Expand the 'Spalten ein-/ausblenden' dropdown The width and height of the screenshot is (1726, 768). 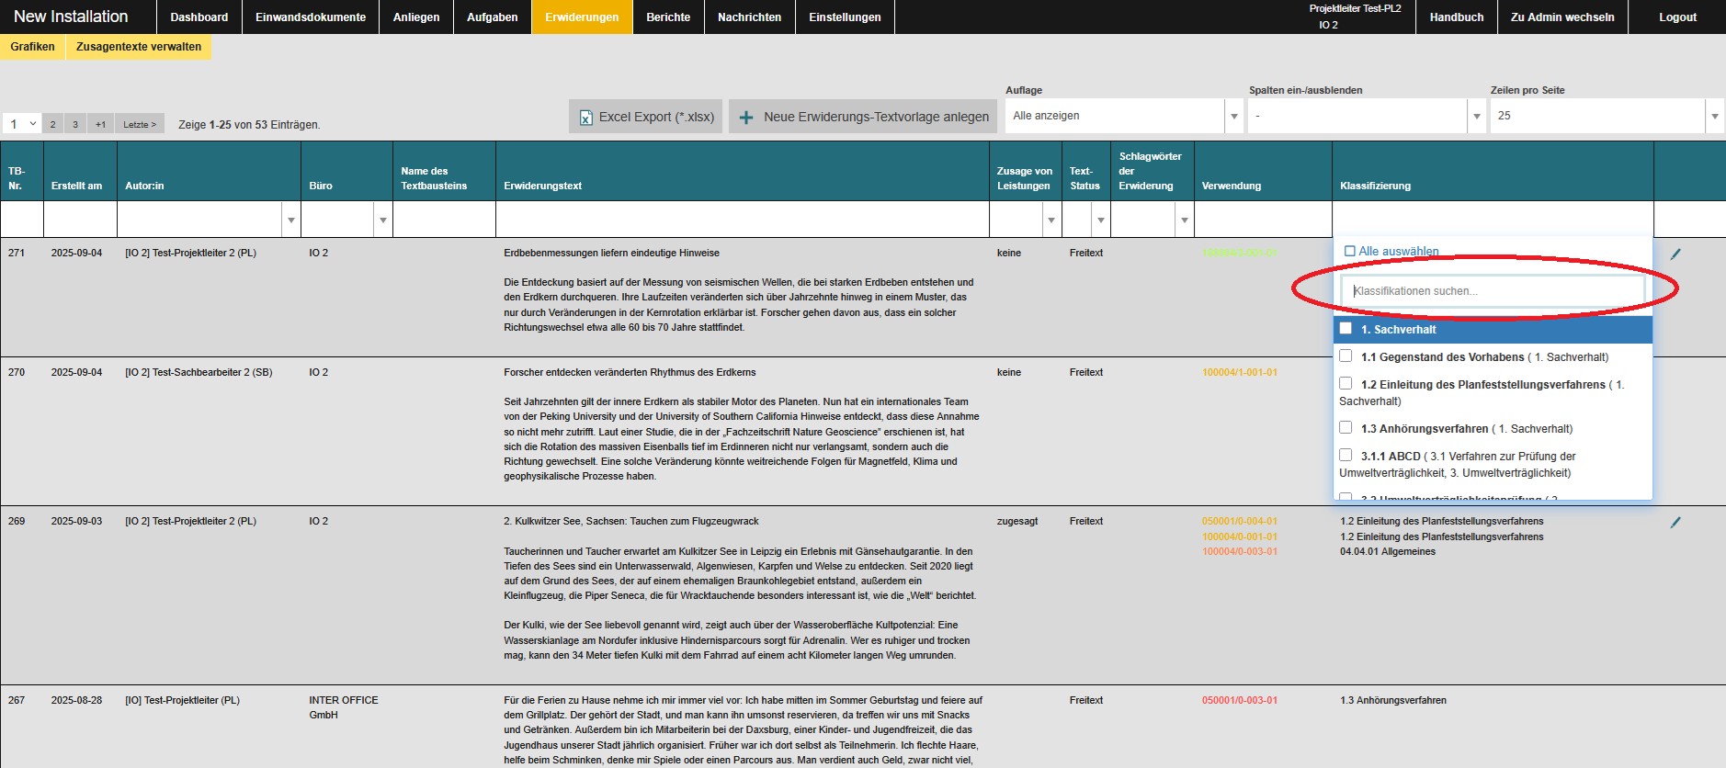pos(1476,117)
